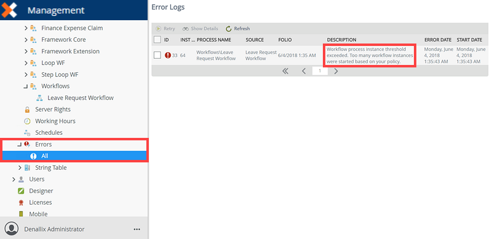This screenshot has width=492, height=239.
Task: Sort by the ID column header
Action: pyautogui.click(x=166, y=40)
